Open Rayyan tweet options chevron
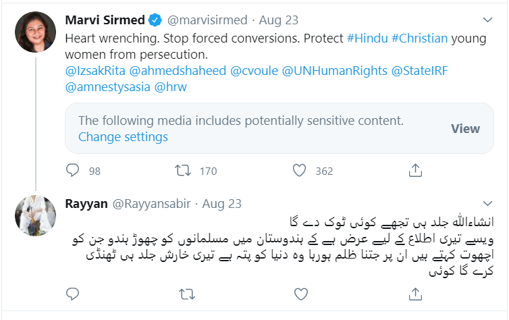 (x=487, y=203)
